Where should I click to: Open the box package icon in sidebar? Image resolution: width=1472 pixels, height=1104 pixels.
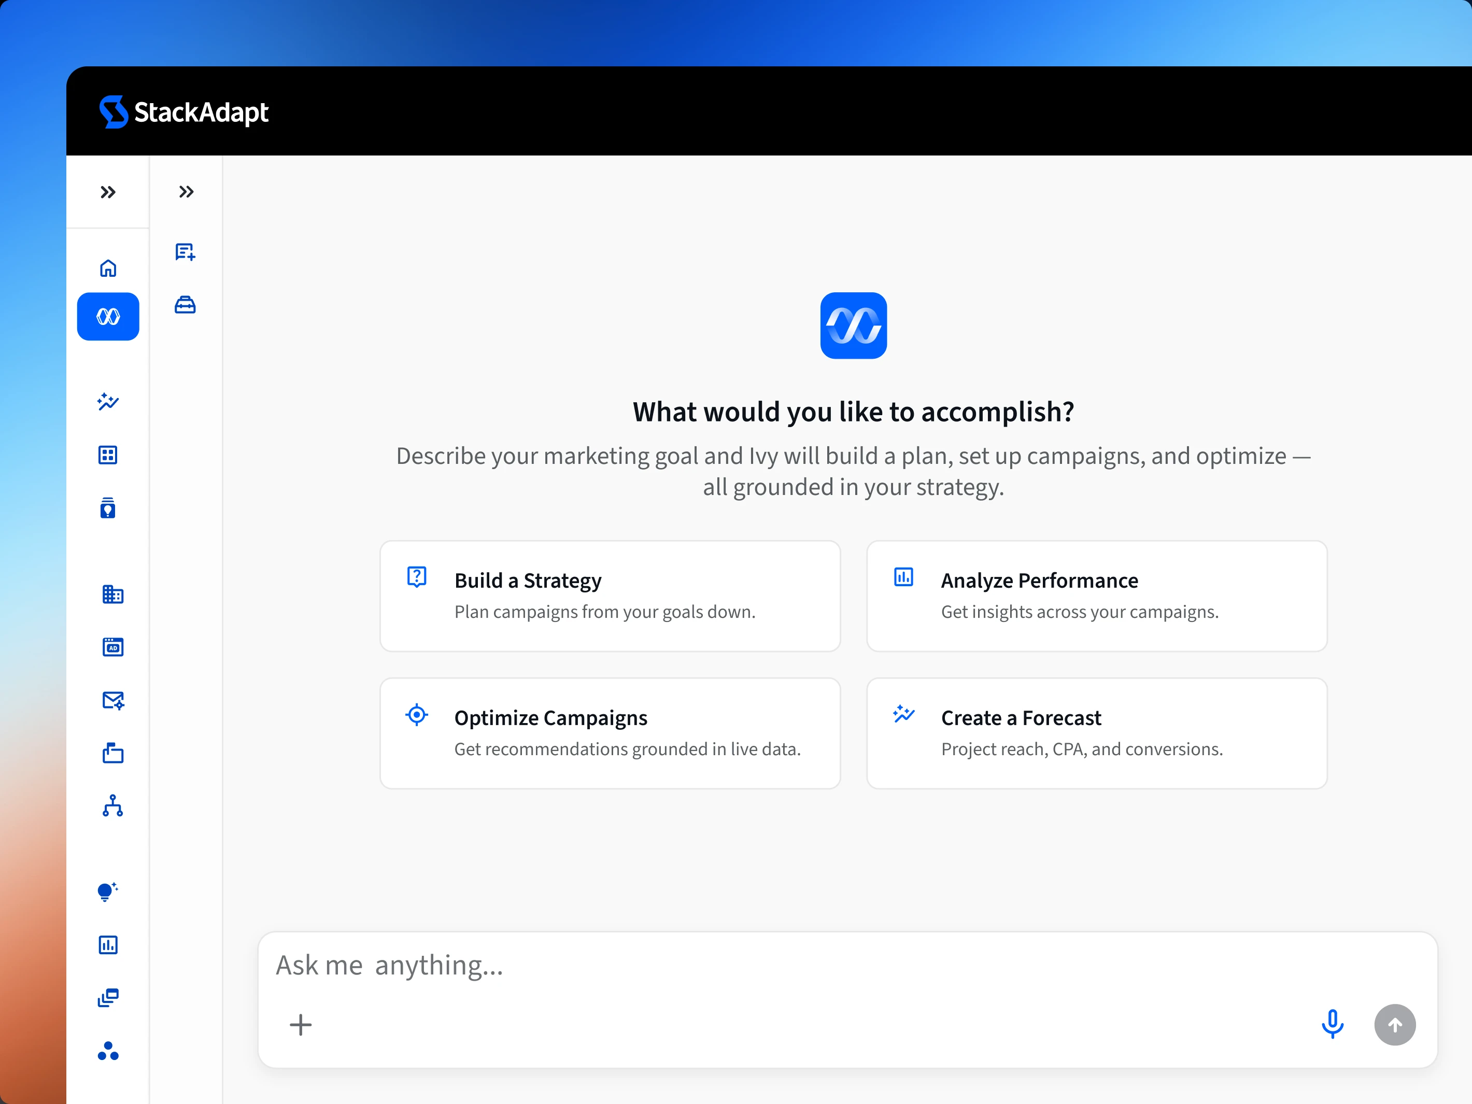113,753
